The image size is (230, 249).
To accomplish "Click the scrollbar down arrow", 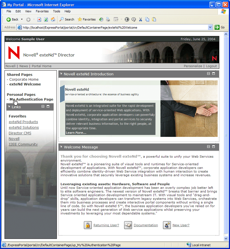I will coord(226,238).
